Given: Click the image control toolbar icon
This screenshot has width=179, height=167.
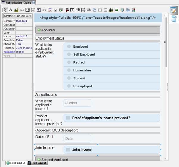Looking at the screenshot, I should (16, 10).
